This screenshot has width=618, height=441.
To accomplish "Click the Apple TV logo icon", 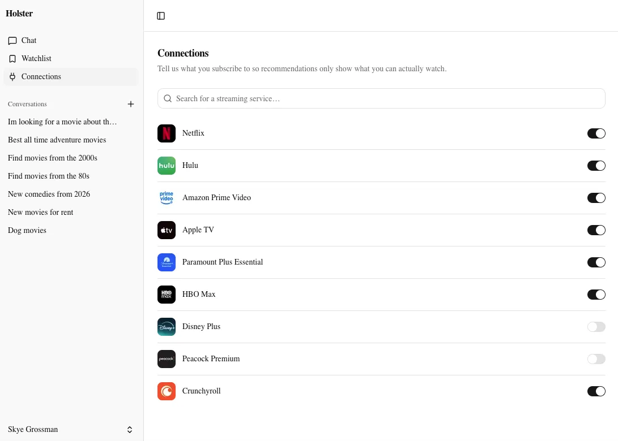I will point(167,230).
